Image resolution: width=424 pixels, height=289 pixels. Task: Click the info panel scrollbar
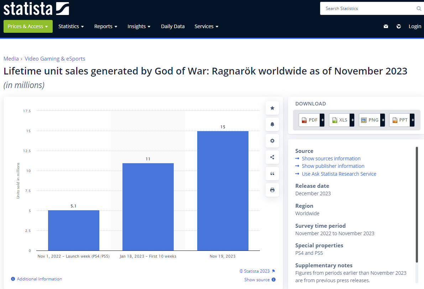tap(417, 205)
